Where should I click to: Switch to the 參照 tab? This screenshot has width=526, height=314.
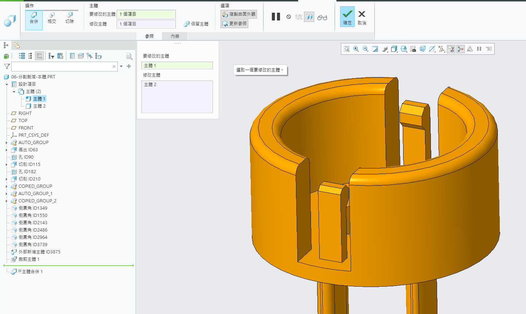click(149, 36)
